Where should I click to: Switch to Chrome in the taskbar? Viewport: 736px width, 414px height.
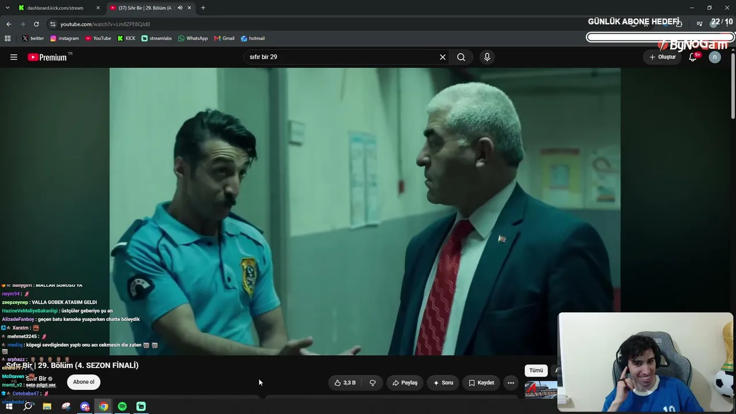[103, 407]
